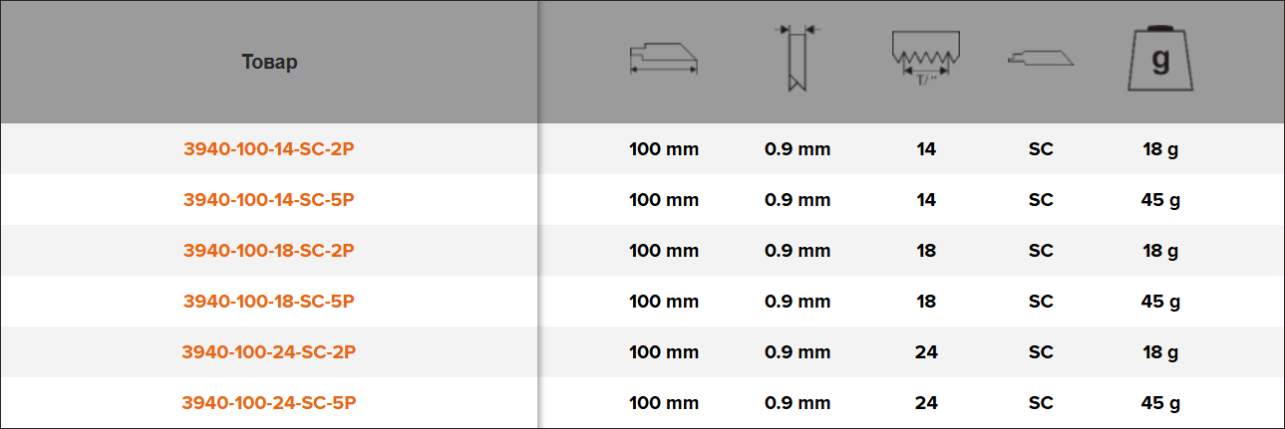Open product 3940-100-14-SC-5P
Image resolution: width=1285 pixels, height=429 pixels.
coord(269,200)
